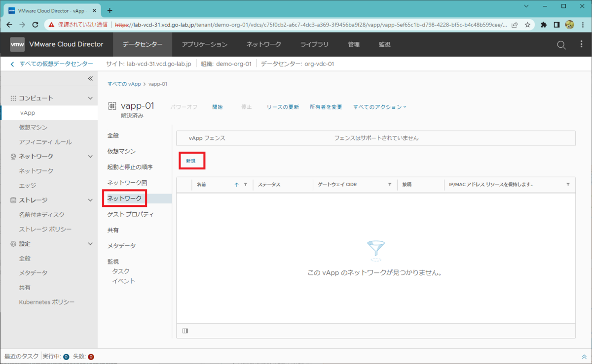The height and width of the screenshot is (364, 592).
Task: Click the vapp-01 vApp icon
Action: click(112, 106)
